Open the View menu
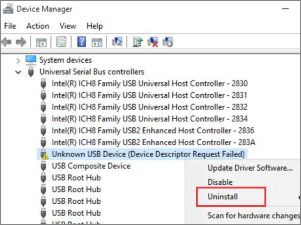This screenshot has height=225, width=301. point(68,26)
